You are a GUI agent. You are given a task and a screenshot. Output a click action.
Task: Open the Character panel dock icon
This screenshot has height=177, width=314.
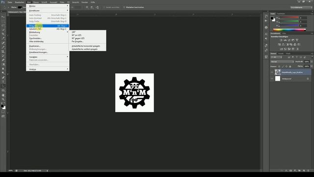click(266, 34)
